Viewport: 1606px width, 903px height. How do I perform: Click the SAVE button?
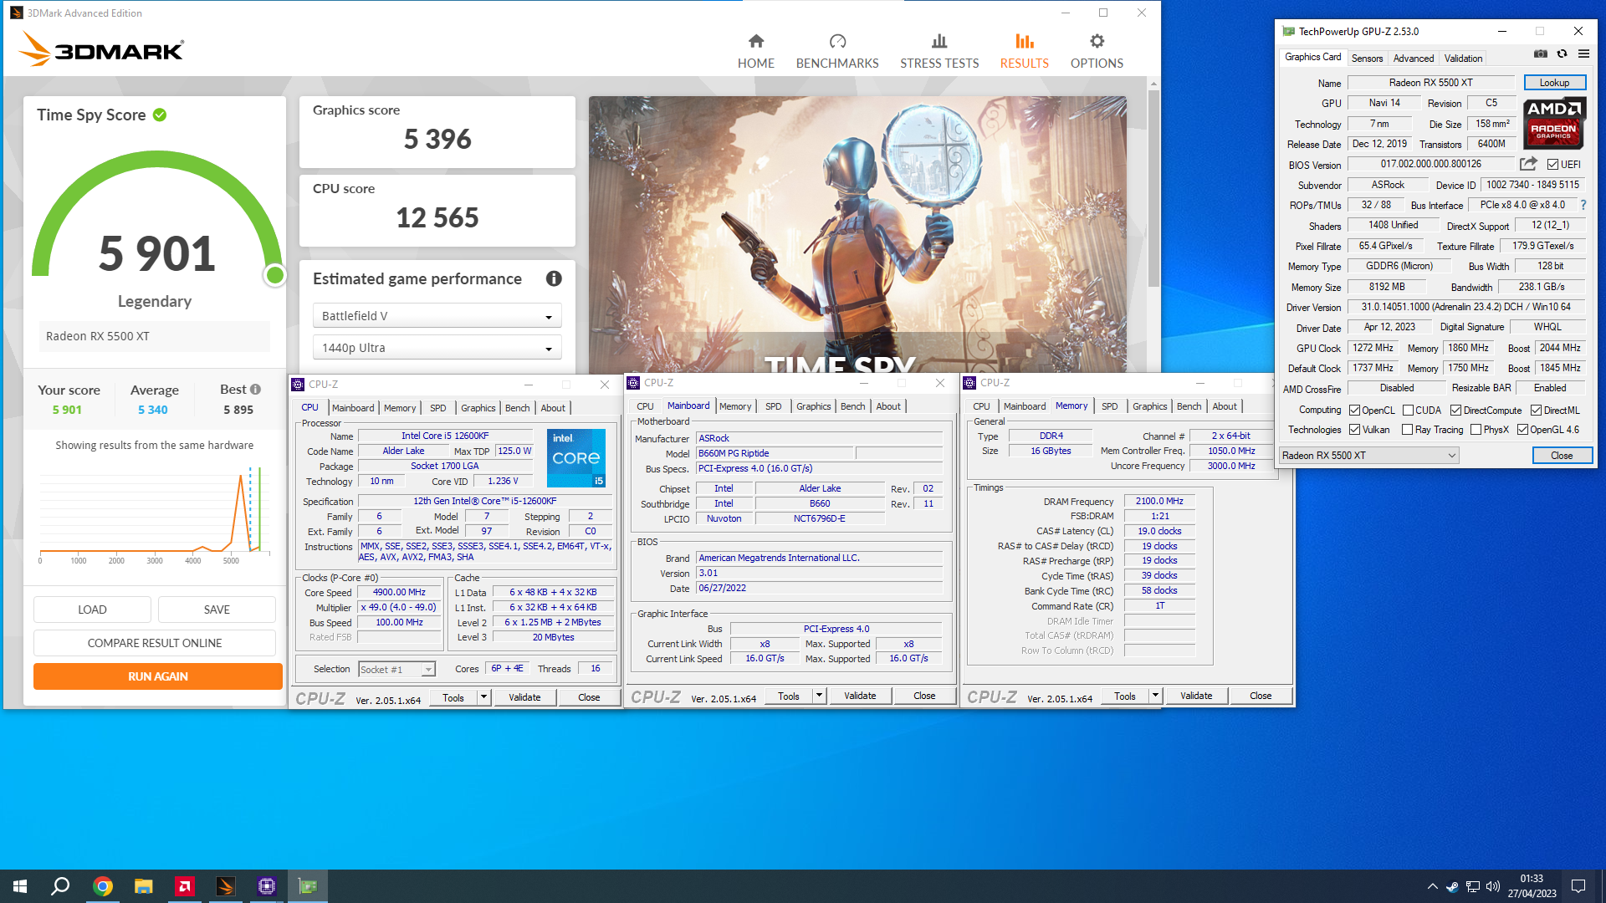coord(217,610)
